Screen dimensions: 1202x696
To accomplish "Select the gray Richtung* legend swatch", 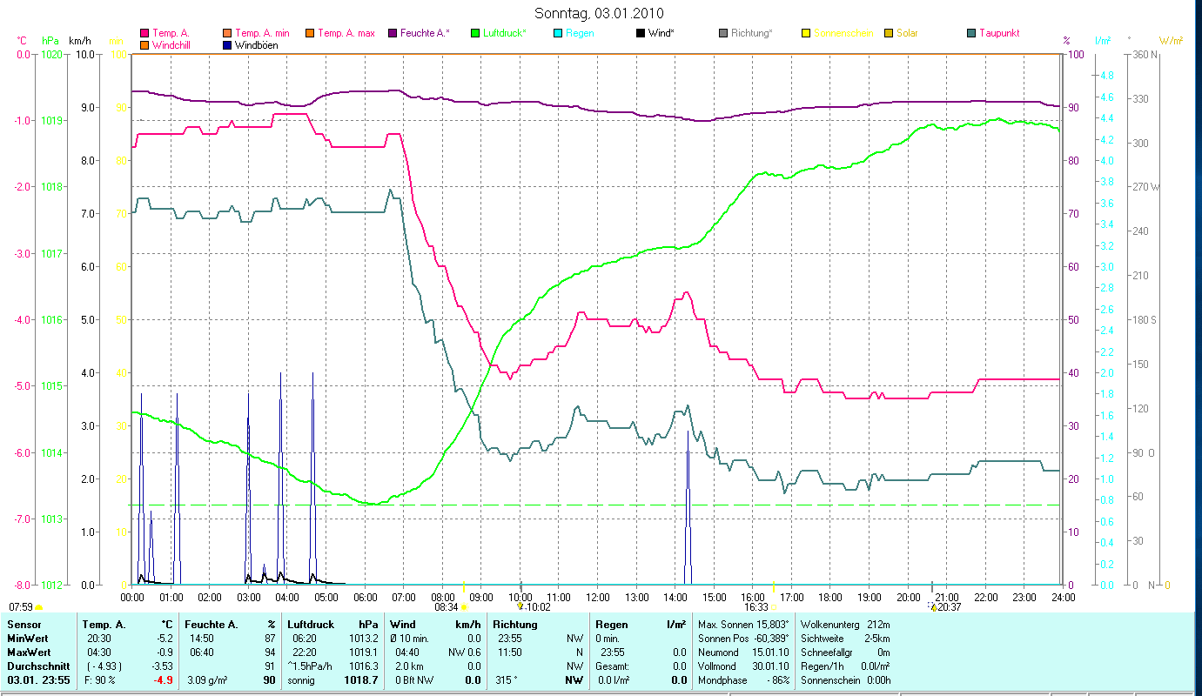I will [x=723, y=33].
